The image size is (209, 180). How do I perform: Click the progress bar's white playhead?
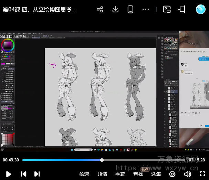click(x=102, y=160)
